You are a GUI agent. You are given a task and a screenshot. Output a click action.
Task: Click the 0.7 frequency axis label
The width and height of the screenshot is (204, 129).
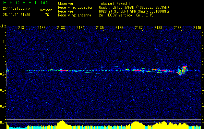(3, 106)
